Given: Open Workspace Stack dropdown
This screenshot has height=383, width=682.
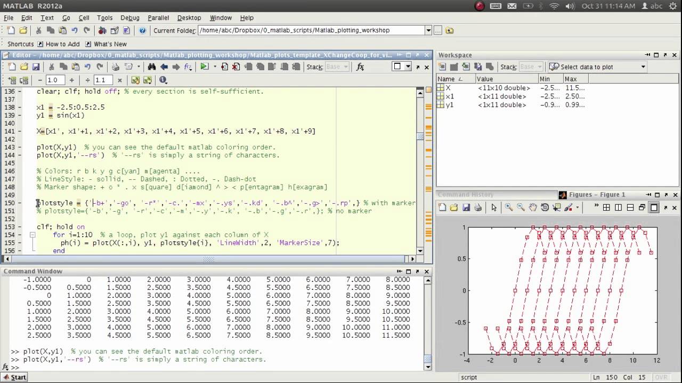Looking at the screenshot, I should click(530, 66).
